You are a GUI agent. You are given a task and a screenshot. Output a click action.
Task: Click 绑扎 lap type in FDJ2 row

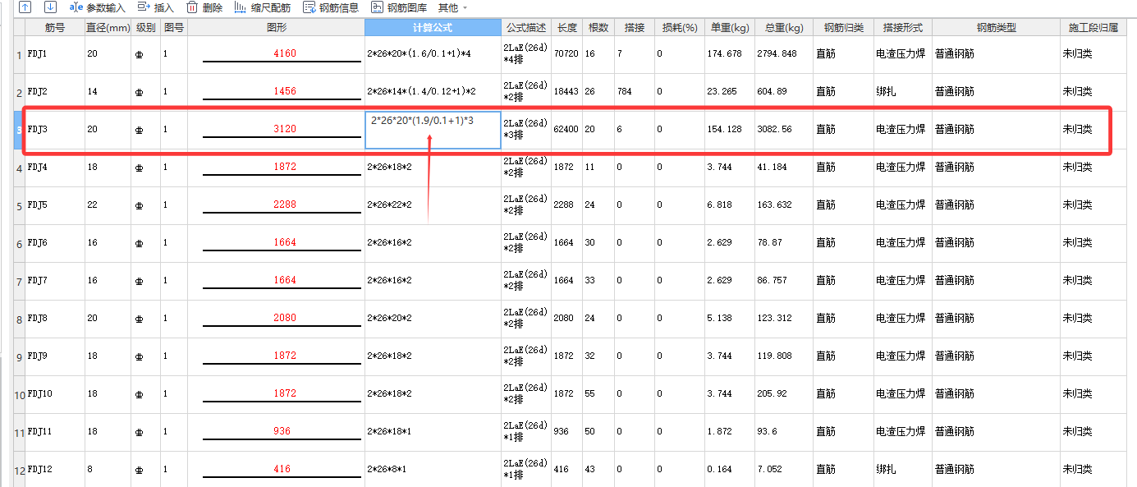pos(886,92)
